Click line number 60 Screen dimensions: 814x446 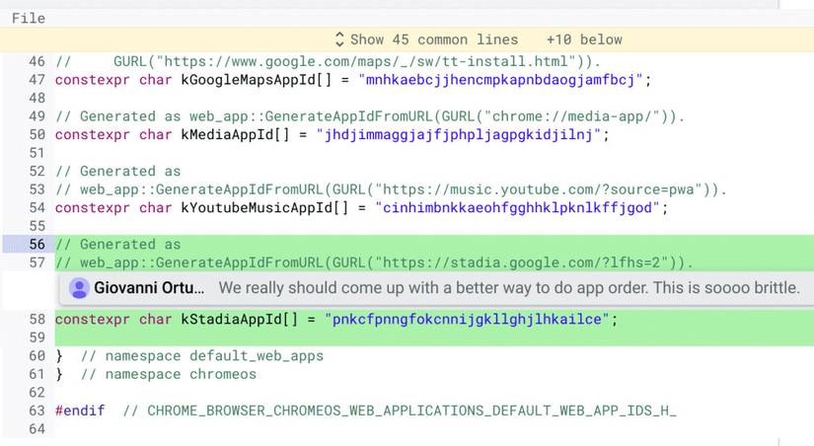[x=37, y=356]
